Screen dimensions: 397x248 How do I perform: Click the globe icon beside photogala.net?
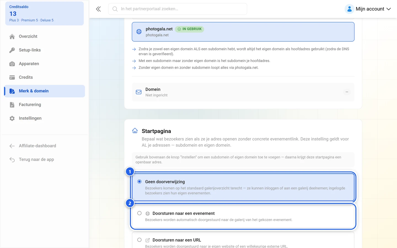tap(139, 32)
